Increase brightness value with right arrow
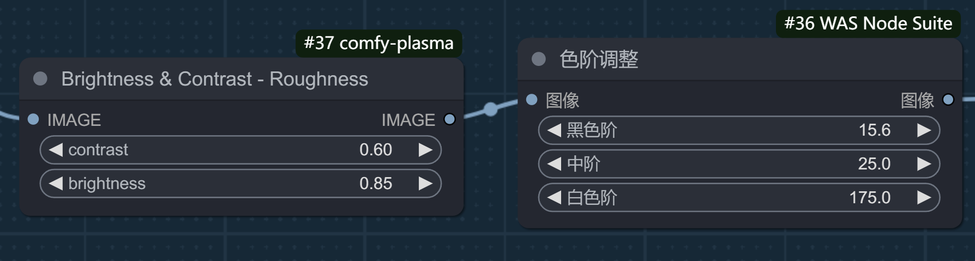The image size is (975, 261). (x=425, y=184)
